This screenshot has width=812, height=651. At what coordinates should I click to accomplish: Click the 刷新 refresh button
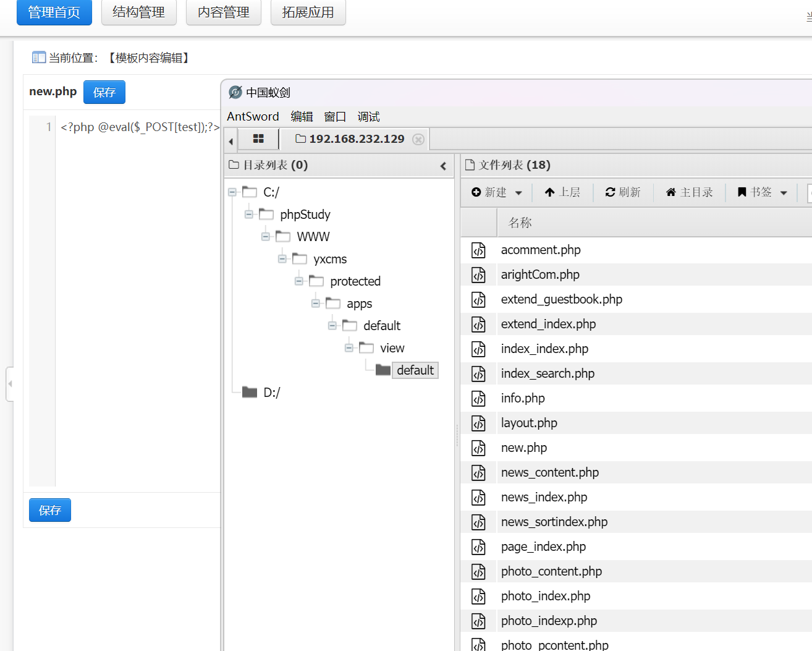click(623, 192)
